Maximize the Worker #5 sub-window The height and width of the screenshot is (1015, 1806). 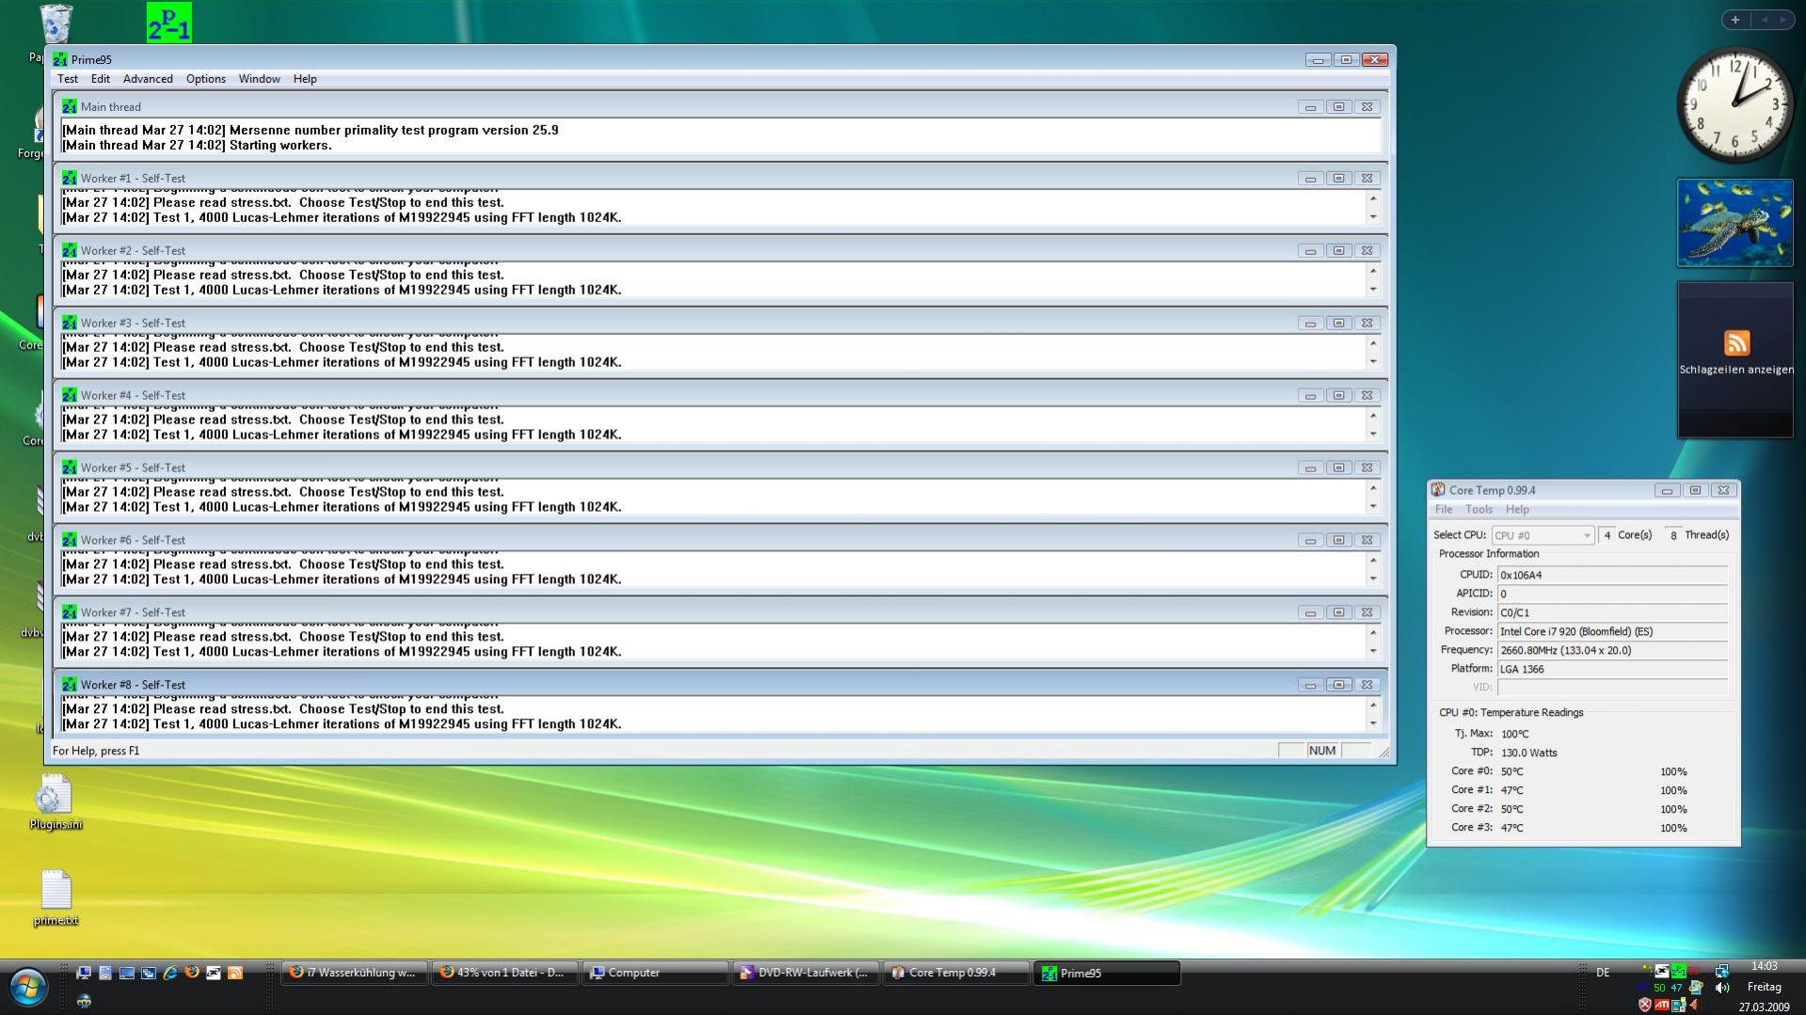1338,468
